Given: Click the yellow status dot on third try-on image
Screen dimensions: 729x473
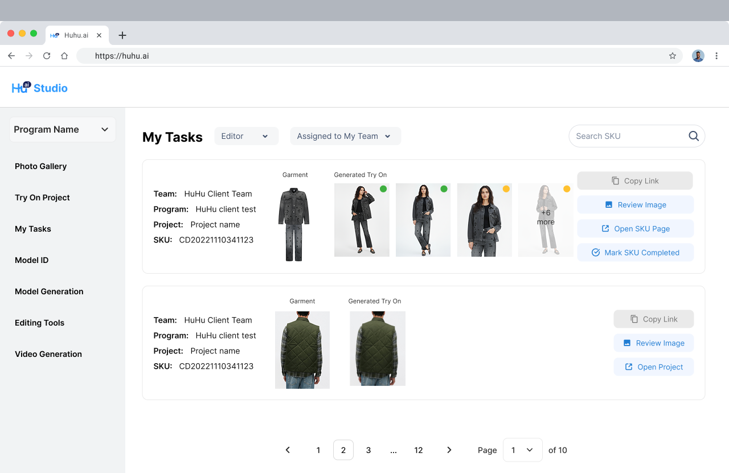Looking at the screenshot, I should (x=506, y=188).
